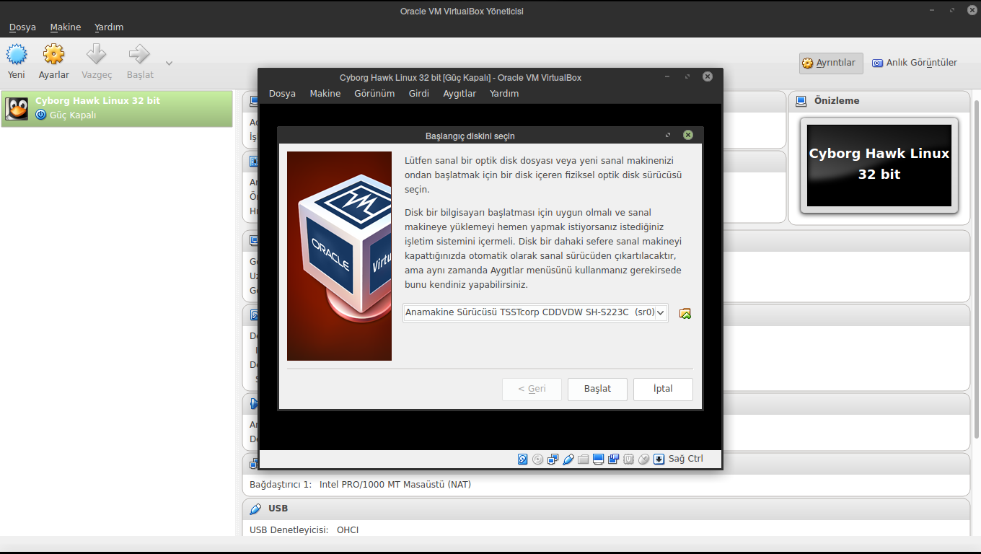
Task: Open Dosya menu in Manager window
Action: (22, 27)
